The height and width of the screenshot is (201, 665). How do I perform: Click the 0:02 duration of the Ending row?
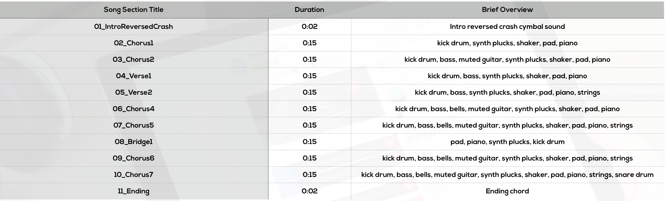(310, 191)
